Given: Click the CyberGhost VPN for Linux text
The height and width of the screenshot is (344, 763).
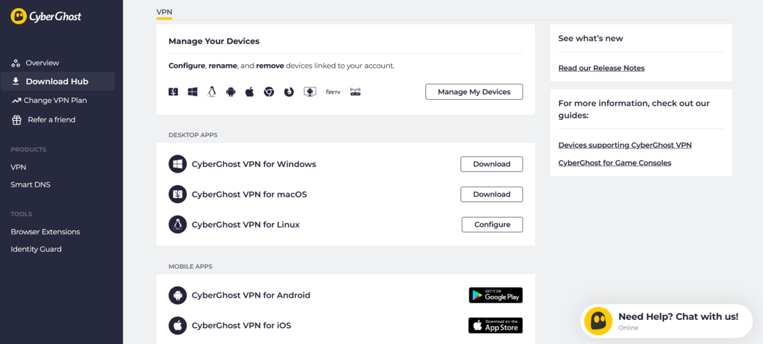Looking at the screenshot, I should [245, 225].
